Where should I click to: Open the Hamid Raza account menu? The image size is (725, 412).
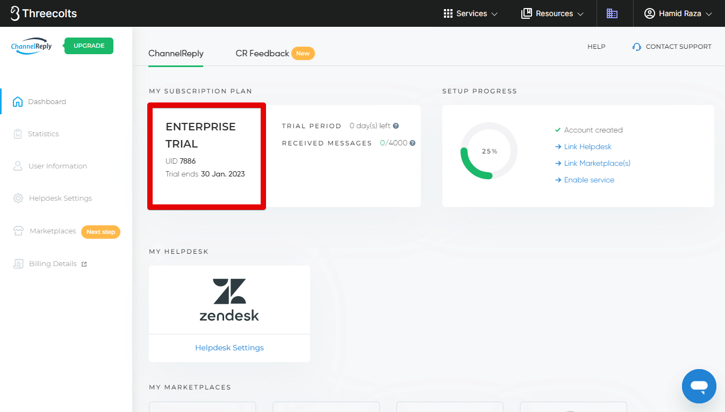[679, 13]
